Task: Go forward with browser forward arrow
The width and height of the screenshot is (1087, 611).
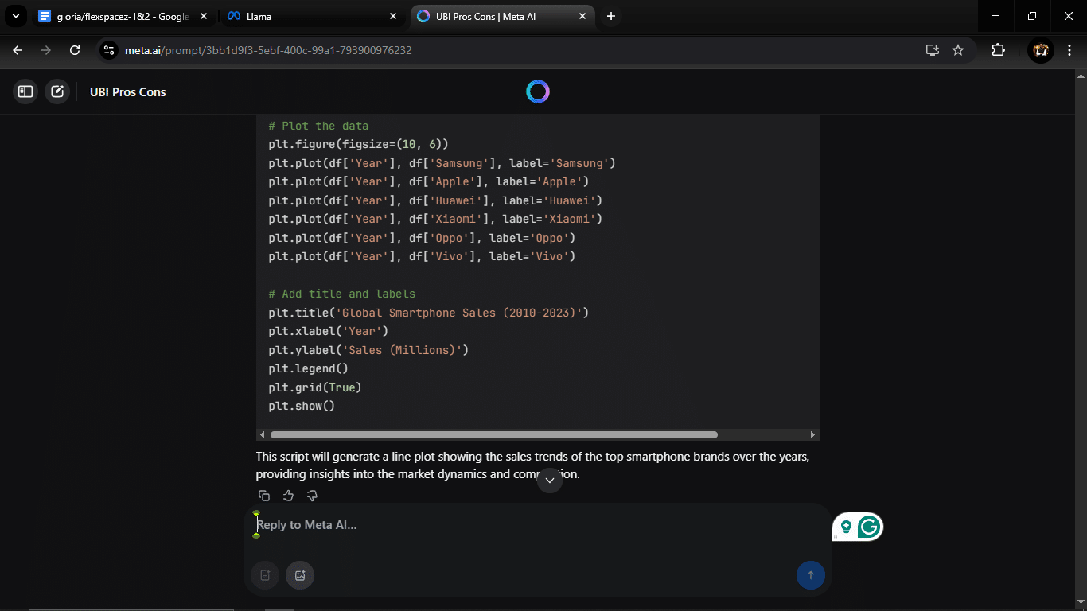Action: point(46,50)
